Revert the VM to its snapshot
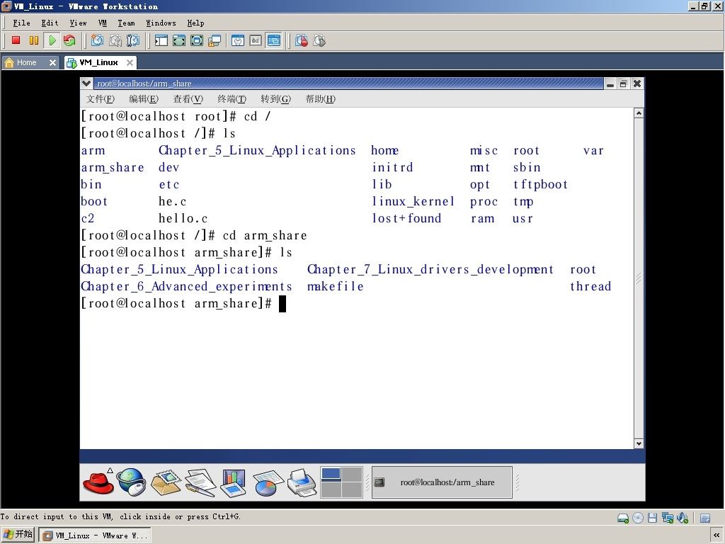The width and height of the screenshot is (725, 544). point(115,40)
